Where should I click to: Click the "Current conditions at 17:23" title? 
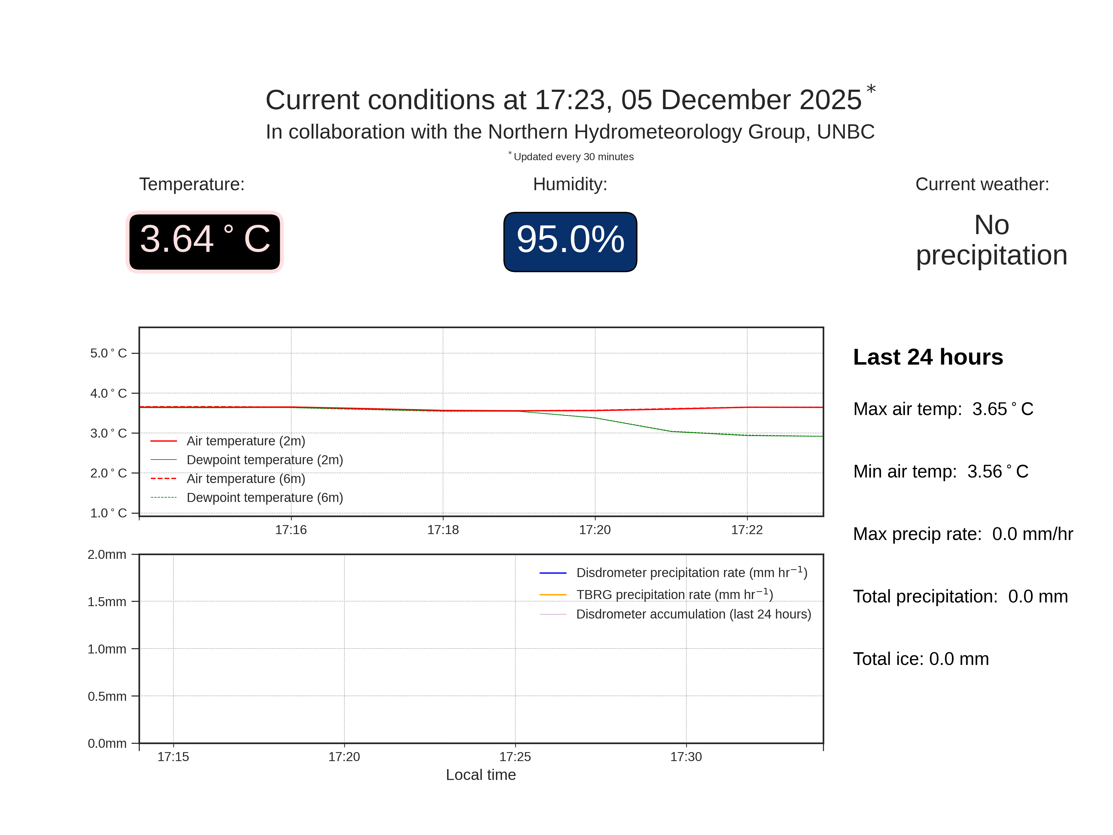564,100
